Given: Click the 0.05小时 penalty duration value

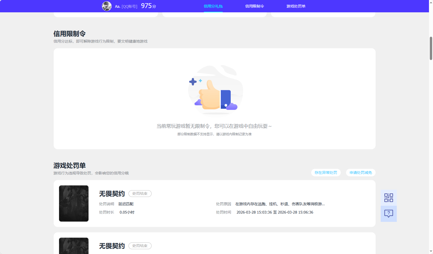Looking at the screenshot, I should [x=127, y=212].
